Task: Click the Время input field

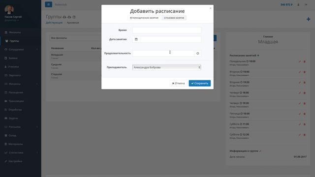Action: (x=166, y=30)
